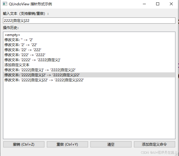
Task: Select history row 修改文本: '' -> '2'
Action: [89, 40]
